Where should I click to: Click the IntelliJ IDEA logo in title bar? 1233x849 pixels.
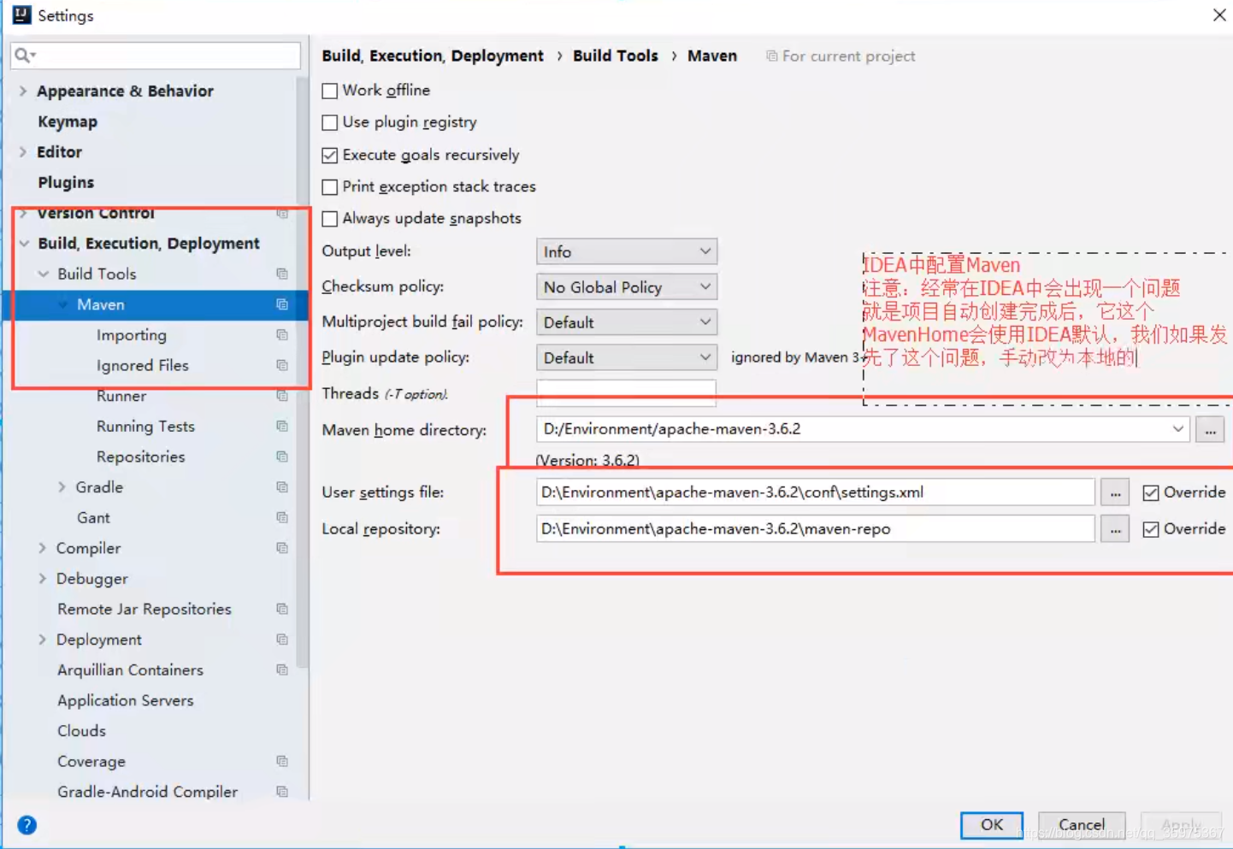[21, 15]
